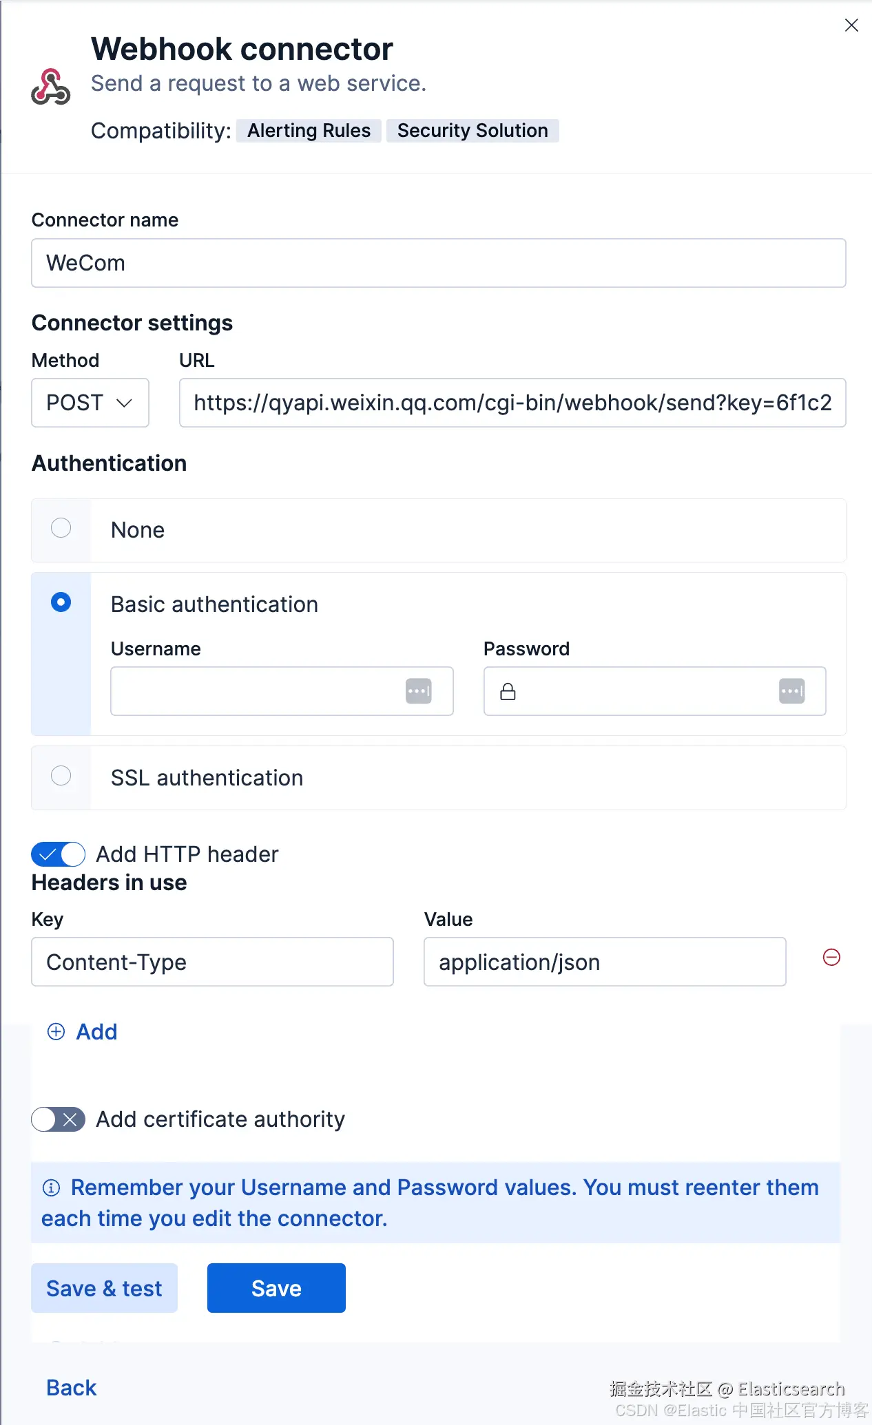Click the password manager icon in Password field

pyautogui.click(x=791, y=691)
